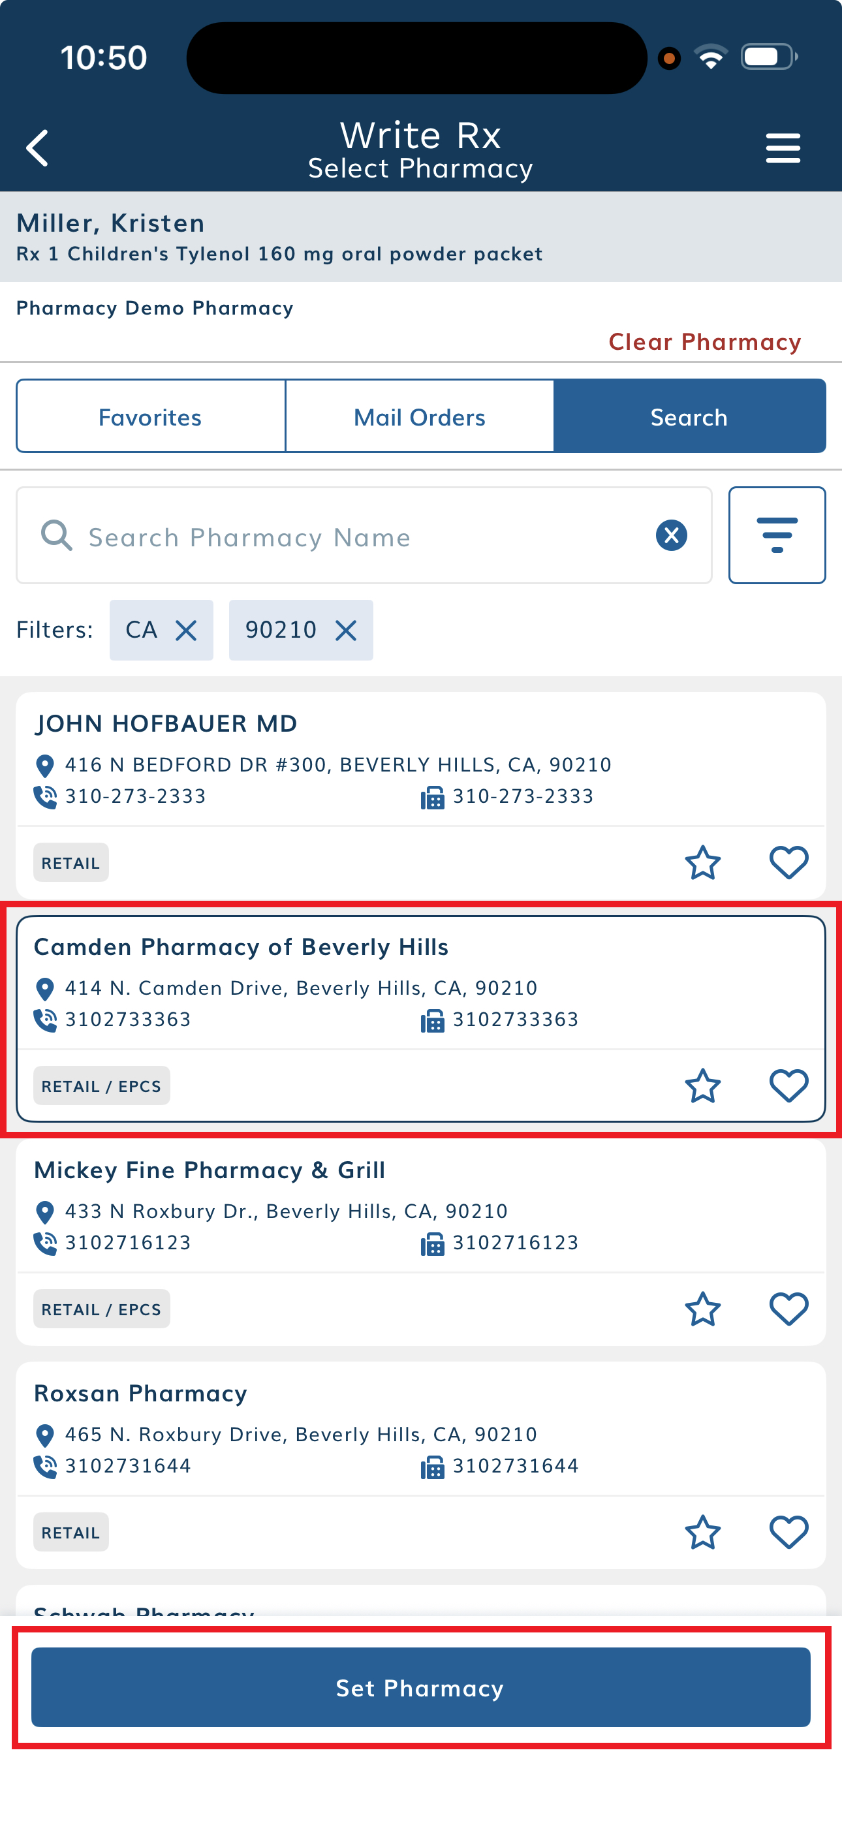Open the hamburger menu
The width and height of the screenshot is (842, 1825).
[783, 148]
